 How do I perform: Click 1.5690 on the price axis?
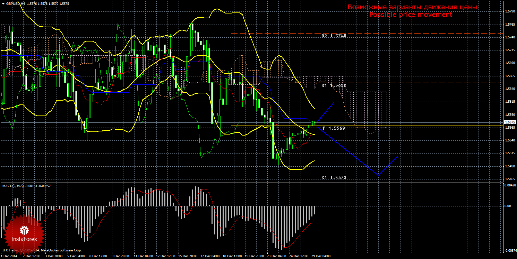(510, 63)
